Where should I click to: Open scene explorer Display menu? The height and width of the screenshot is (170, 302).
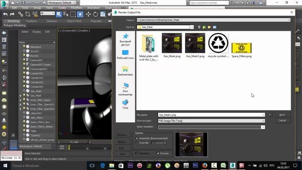(x=37, y=32)
